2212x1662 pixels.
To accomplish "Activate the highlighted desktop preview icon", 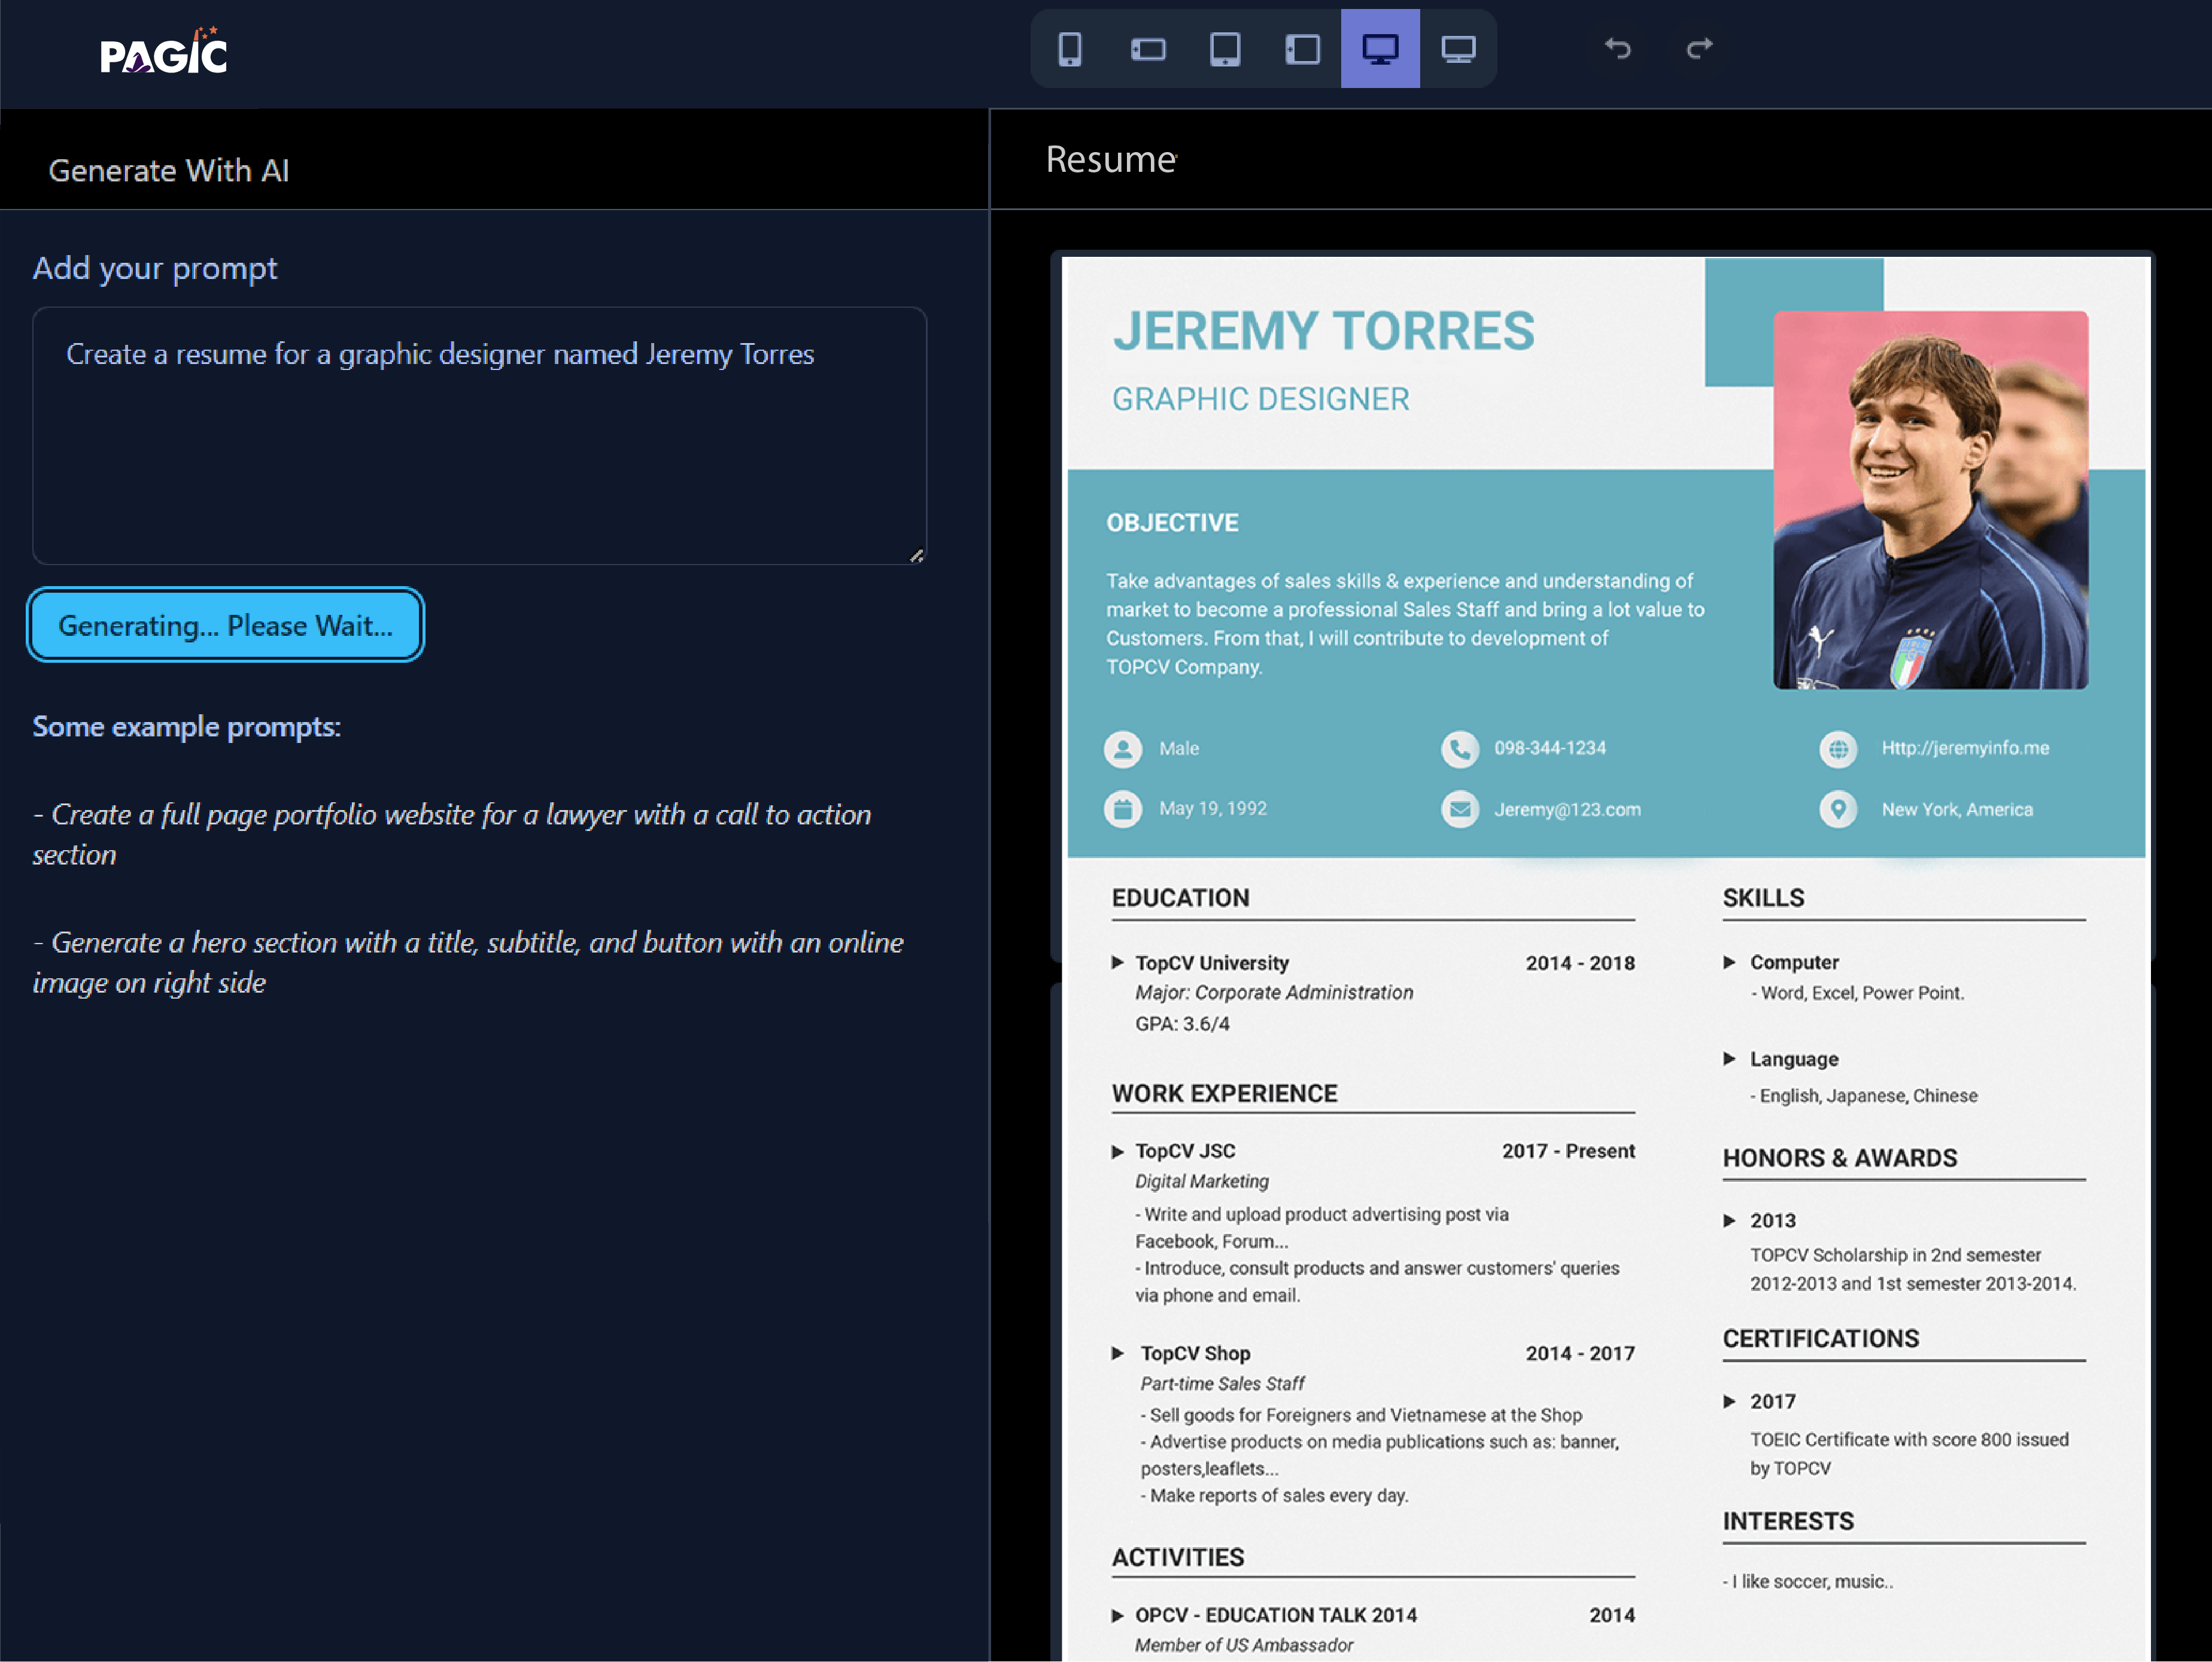I will pos(1380,49).
